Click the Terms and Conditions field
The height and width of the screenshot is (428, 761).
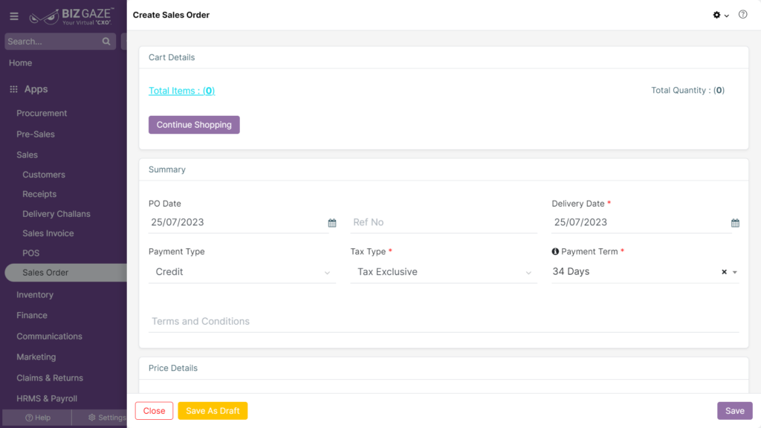click(x=444, y=321)
